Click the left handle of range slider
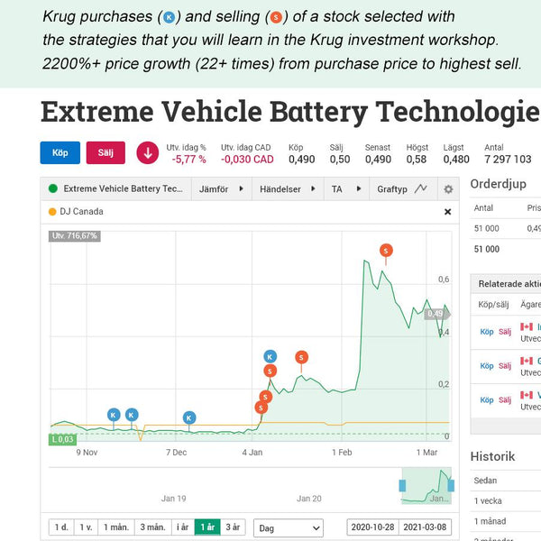 click(404, 486)
